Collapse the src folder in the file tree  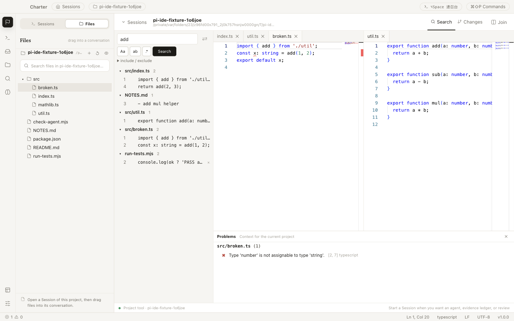[x=23, y=79]
